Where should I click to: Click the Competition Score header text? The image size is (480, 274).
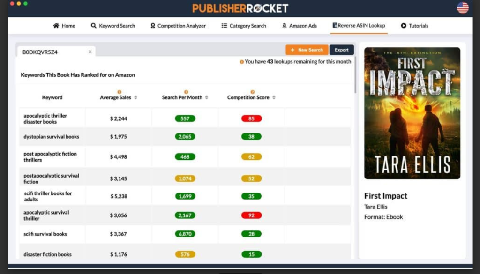(248, 97)
